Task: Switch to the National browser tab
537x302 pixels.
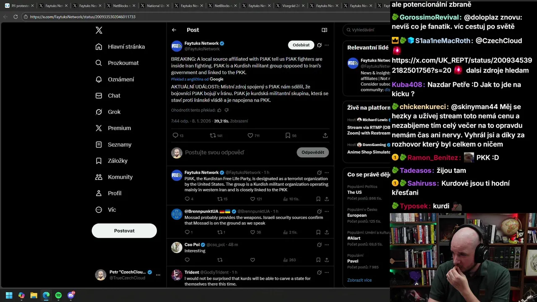Action: (x=155, y=6)
